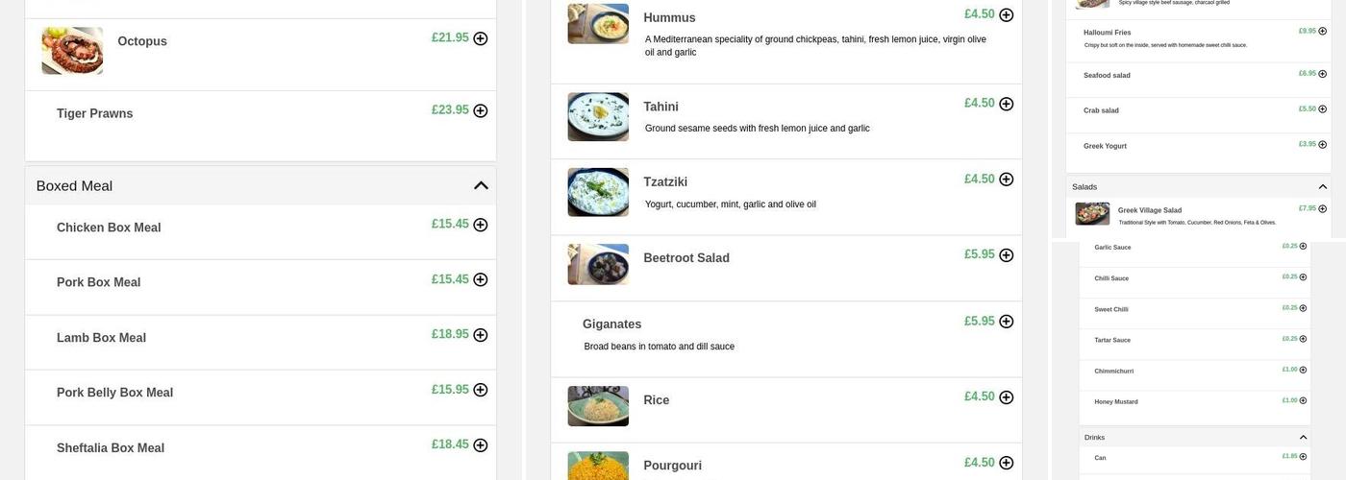The height and width of the screenshot is (480, 1346).
Task: Collapse the Salads section
Action: [1323, 187]
